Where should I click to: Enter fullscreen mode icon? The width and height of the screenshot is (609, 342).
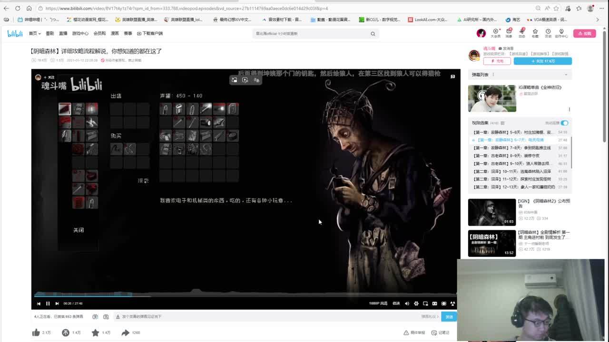(452, 304)
